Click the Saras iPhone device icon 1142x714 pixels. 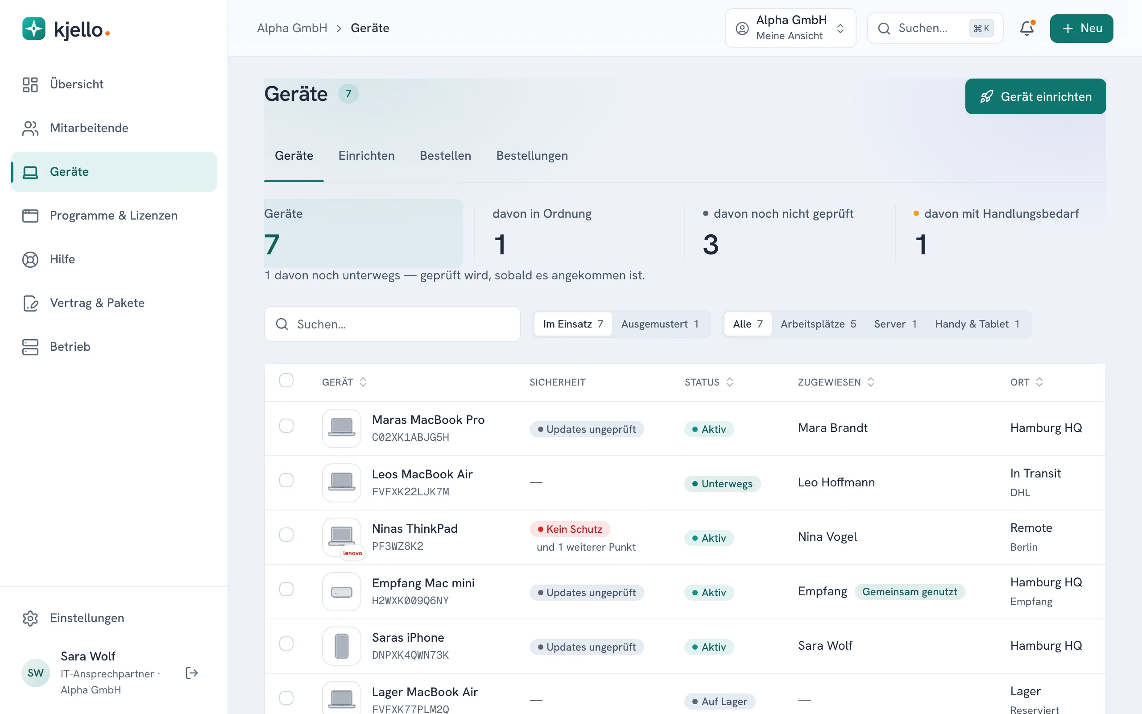342,646
